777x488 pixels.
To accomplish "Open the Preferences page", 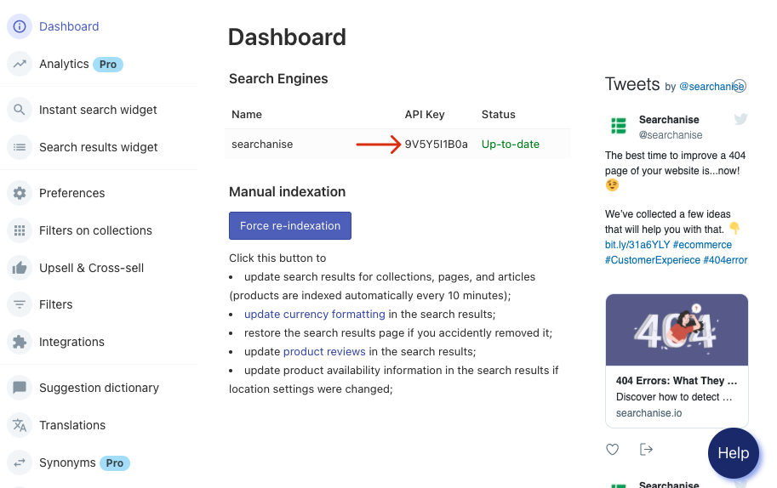I will 71,192.
